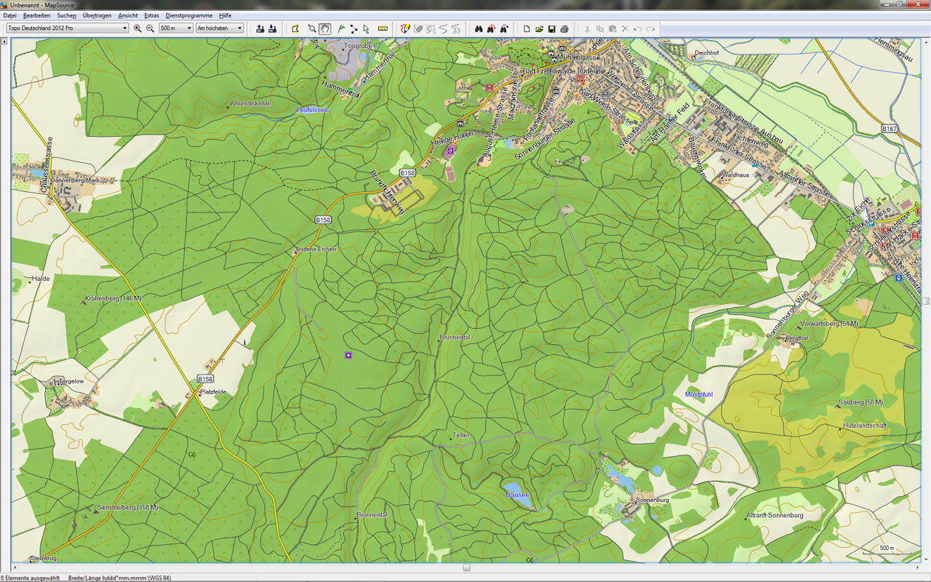Screen dimensions: 931x582
Task: Click the find nearest places icon
Action: (x=492, y=28)
